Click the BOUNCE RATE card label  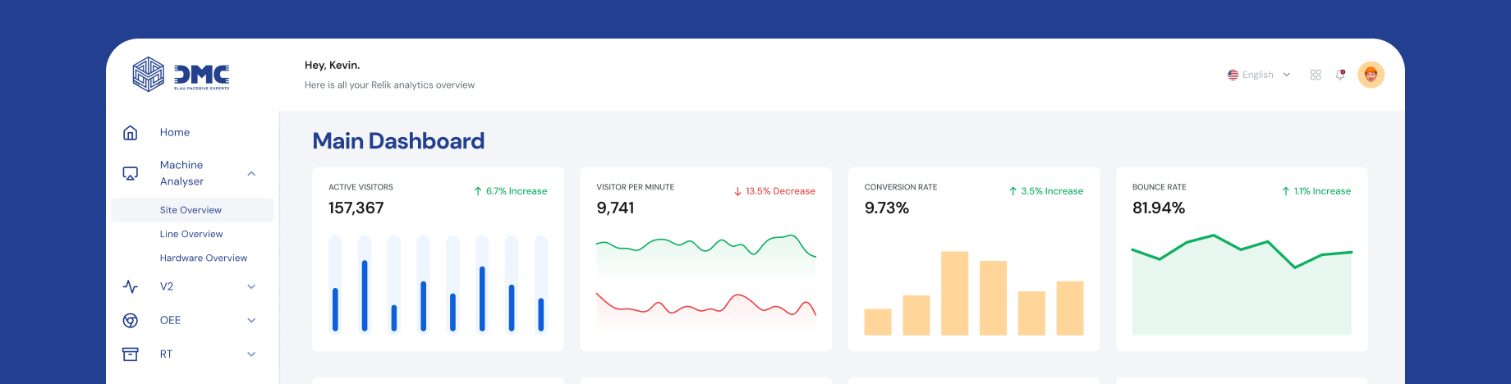coord(1160,187)
